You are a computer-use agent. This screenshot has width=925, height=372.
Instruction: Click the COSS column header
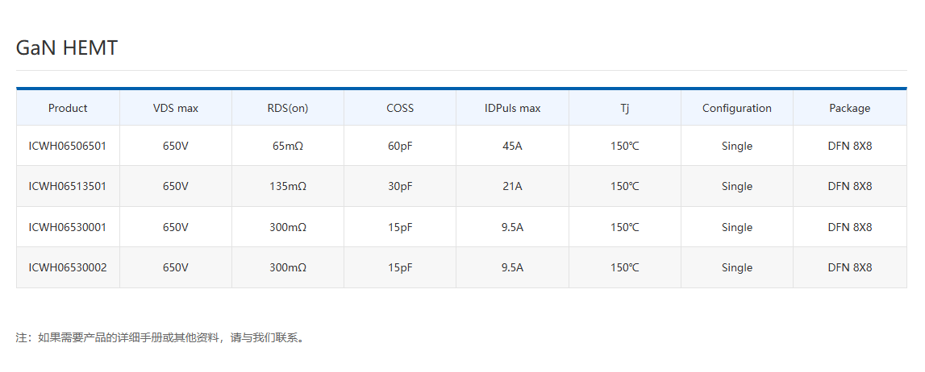400,108
